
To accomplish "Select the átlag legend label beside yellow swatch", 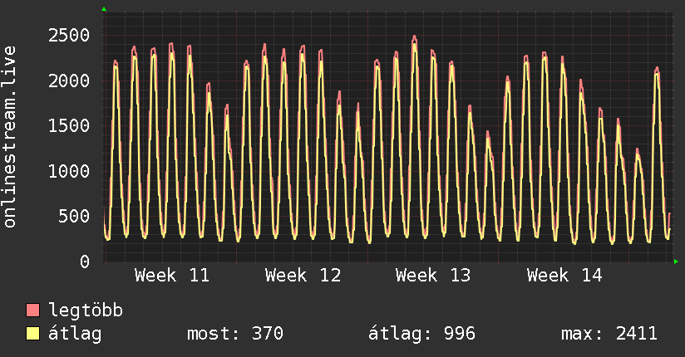I will click(76, 334).
